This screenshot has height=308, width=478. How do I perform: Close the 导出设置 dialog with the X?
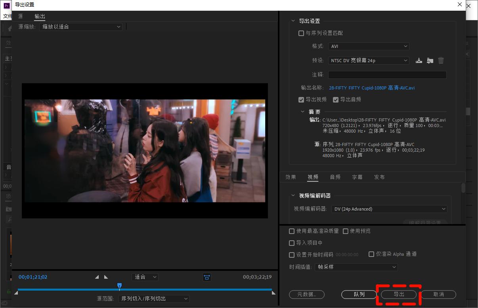coord(460,5)
